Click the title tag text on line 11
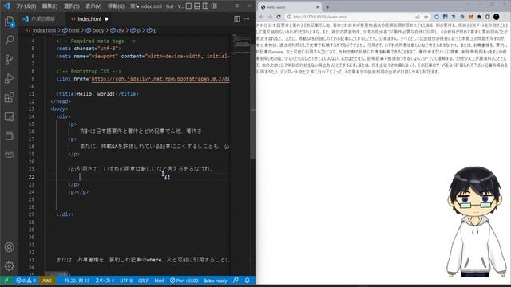This screenshot has width=511, height=287. (96, 94)
